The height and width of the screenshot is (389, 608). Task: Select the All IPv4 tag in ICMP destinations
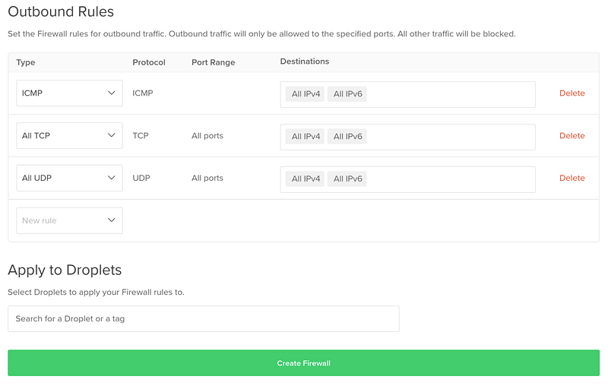[x=306, y=94]
